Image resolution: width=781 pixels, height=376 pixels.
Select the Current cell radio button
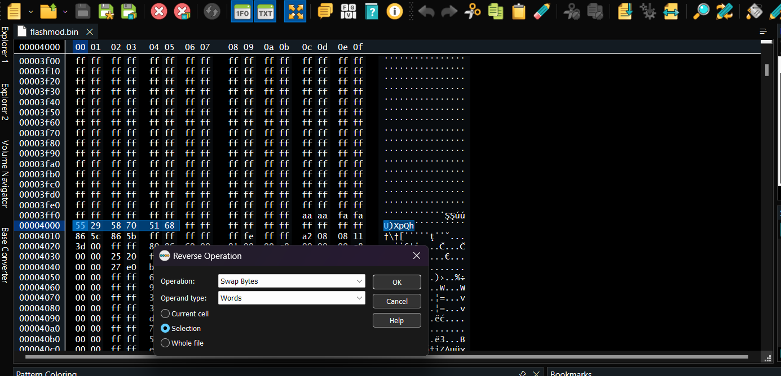coord(165,314)
